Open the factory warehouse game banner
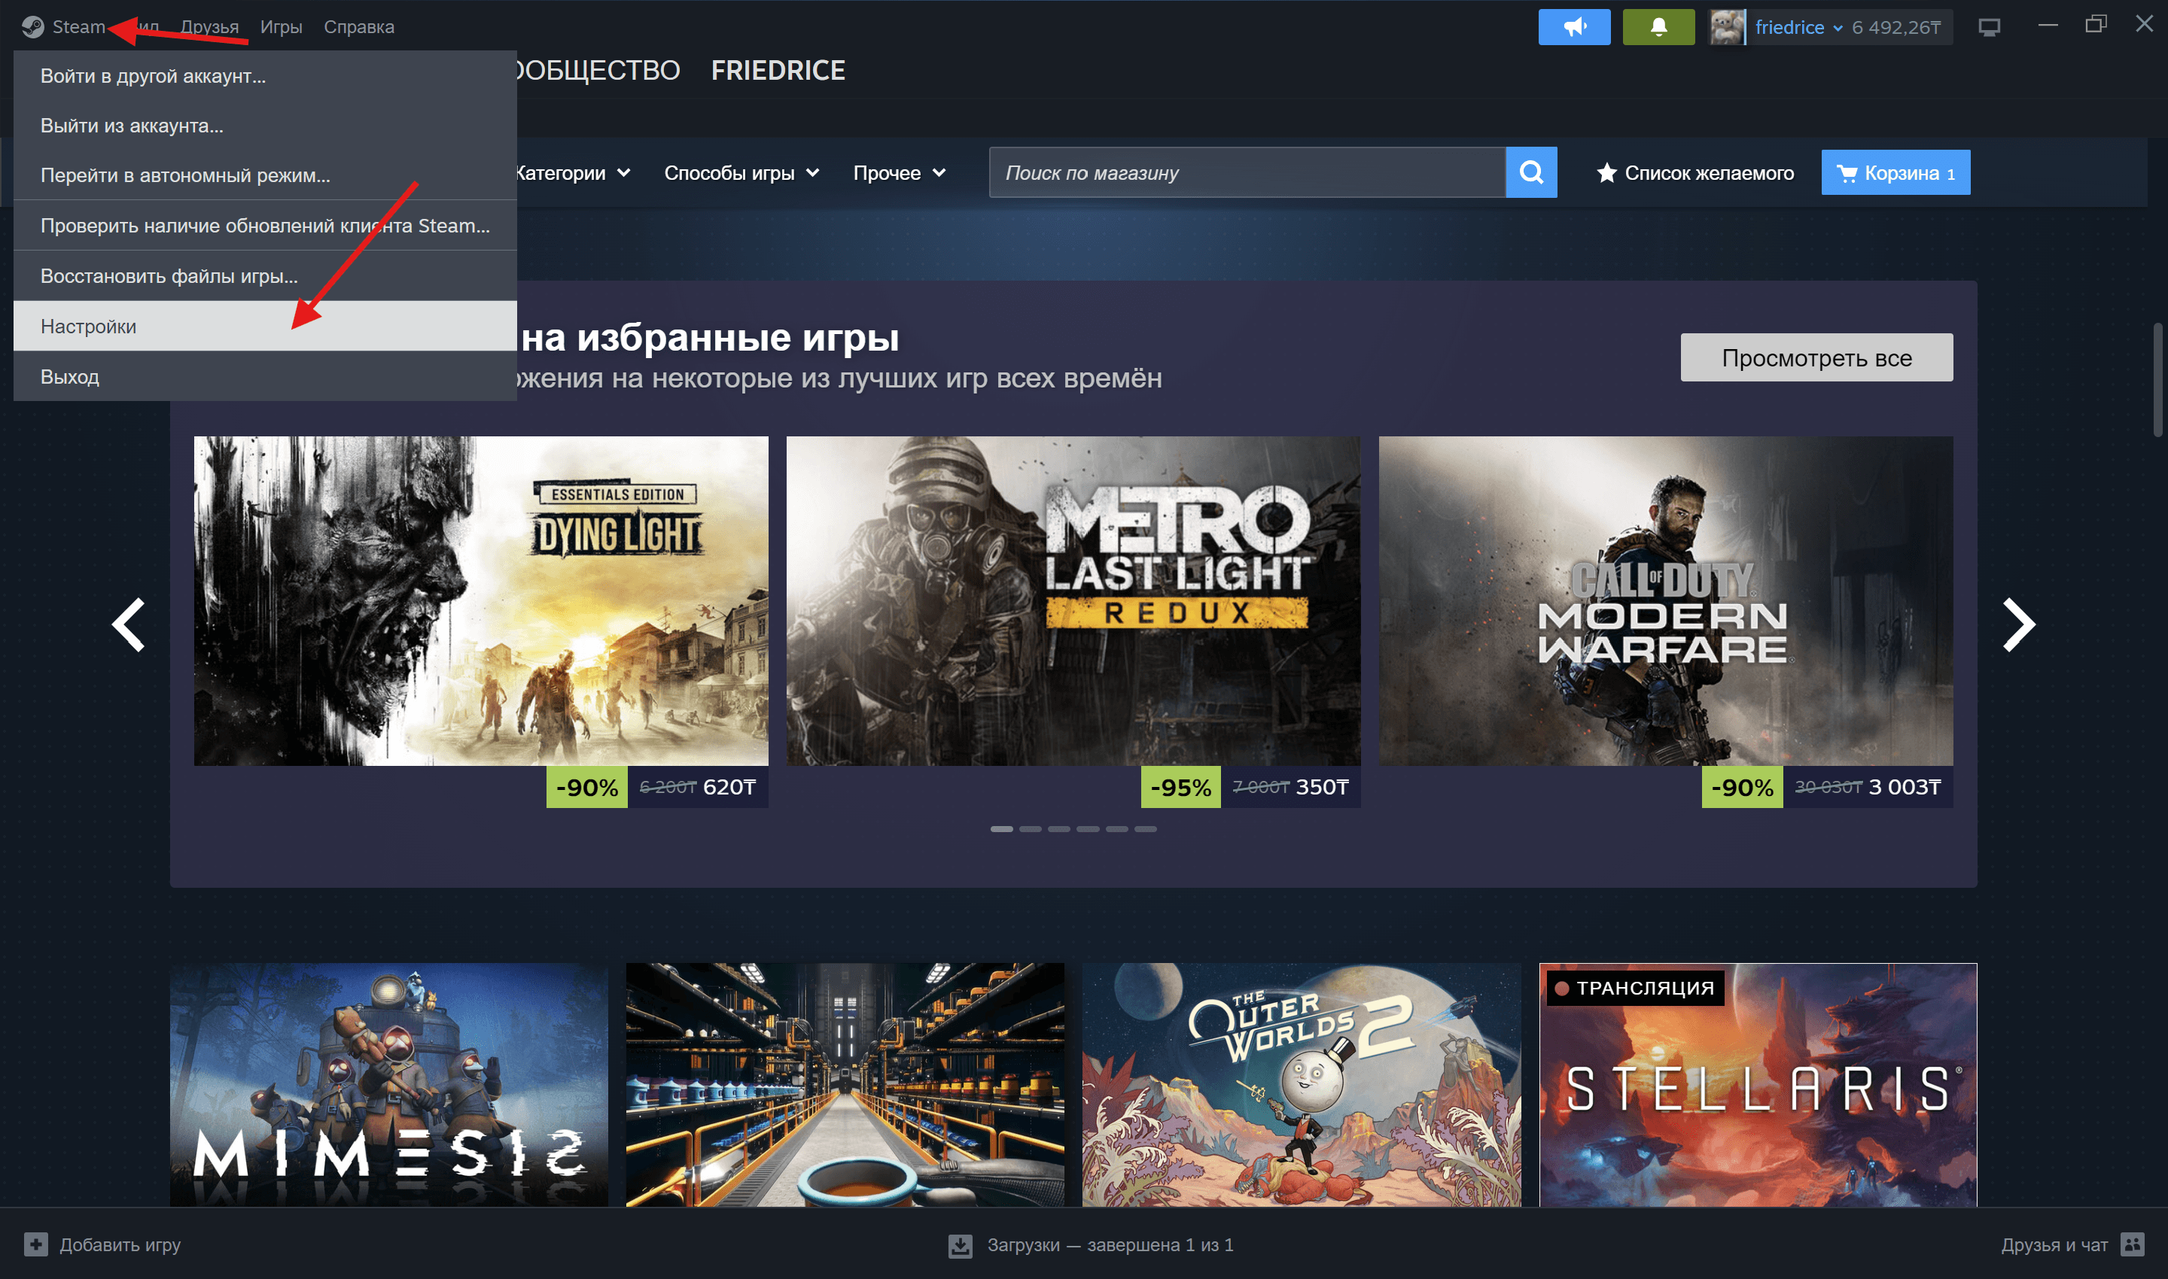Screen dimensions: 2168x1279 [x=845, y=1084]
